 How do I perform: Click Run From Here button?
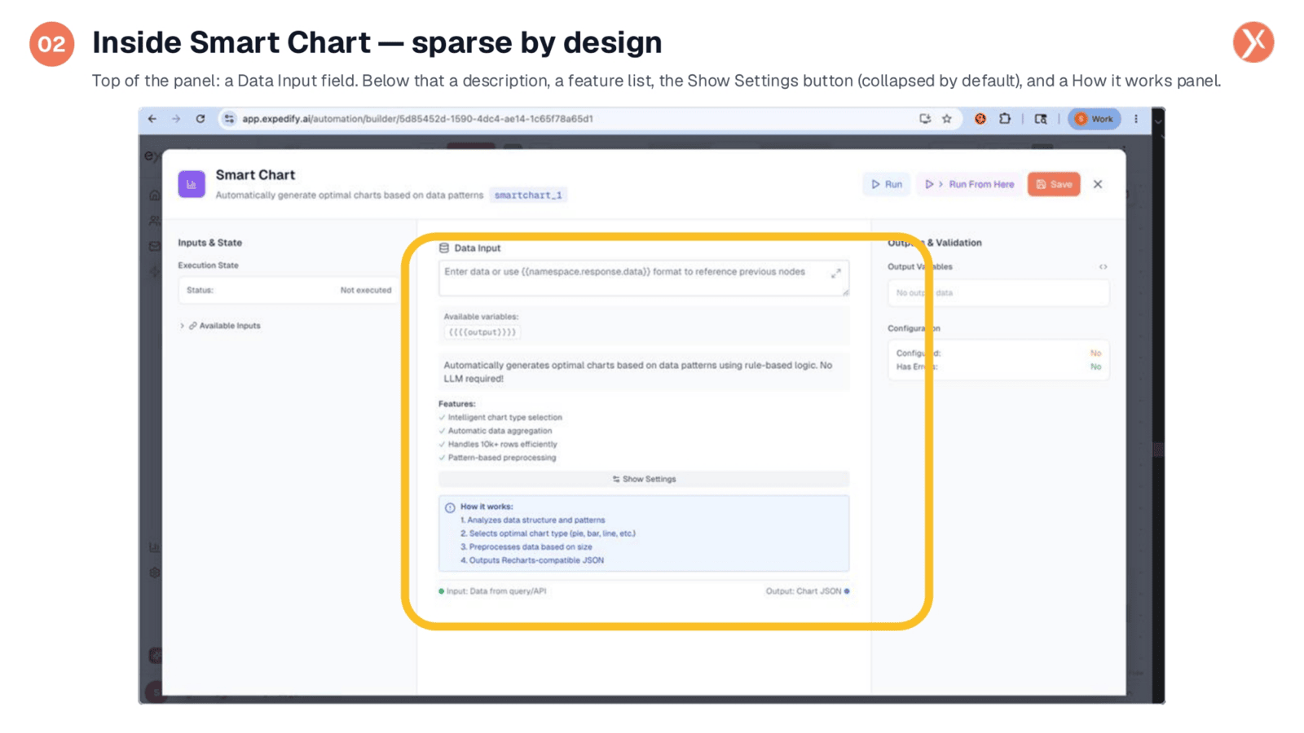pyautogui.click(x=970, y=184)
